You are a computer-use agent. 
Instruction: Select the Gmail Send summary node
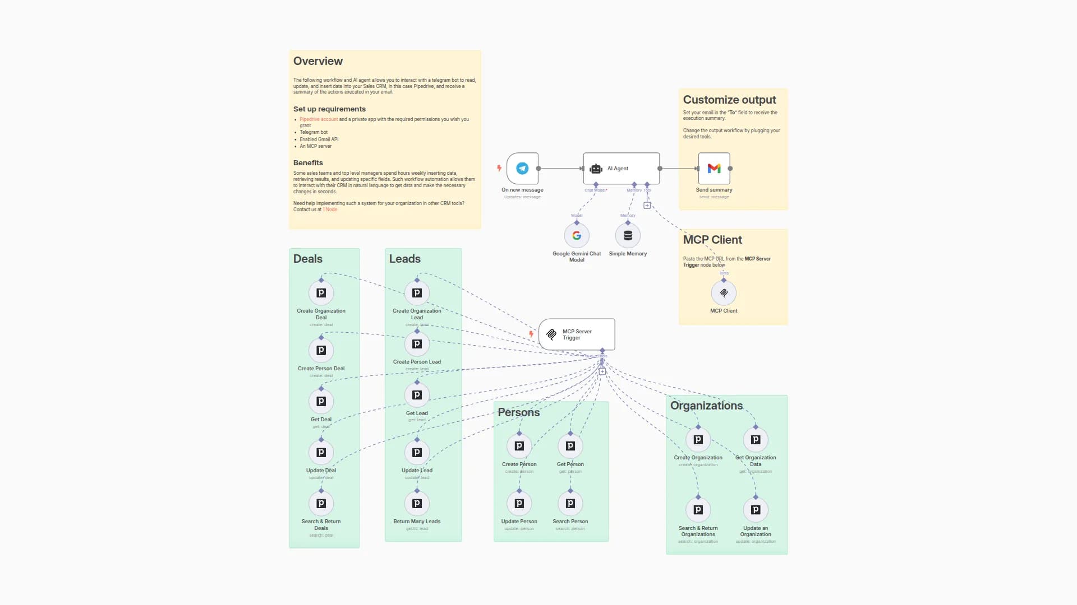714,168
